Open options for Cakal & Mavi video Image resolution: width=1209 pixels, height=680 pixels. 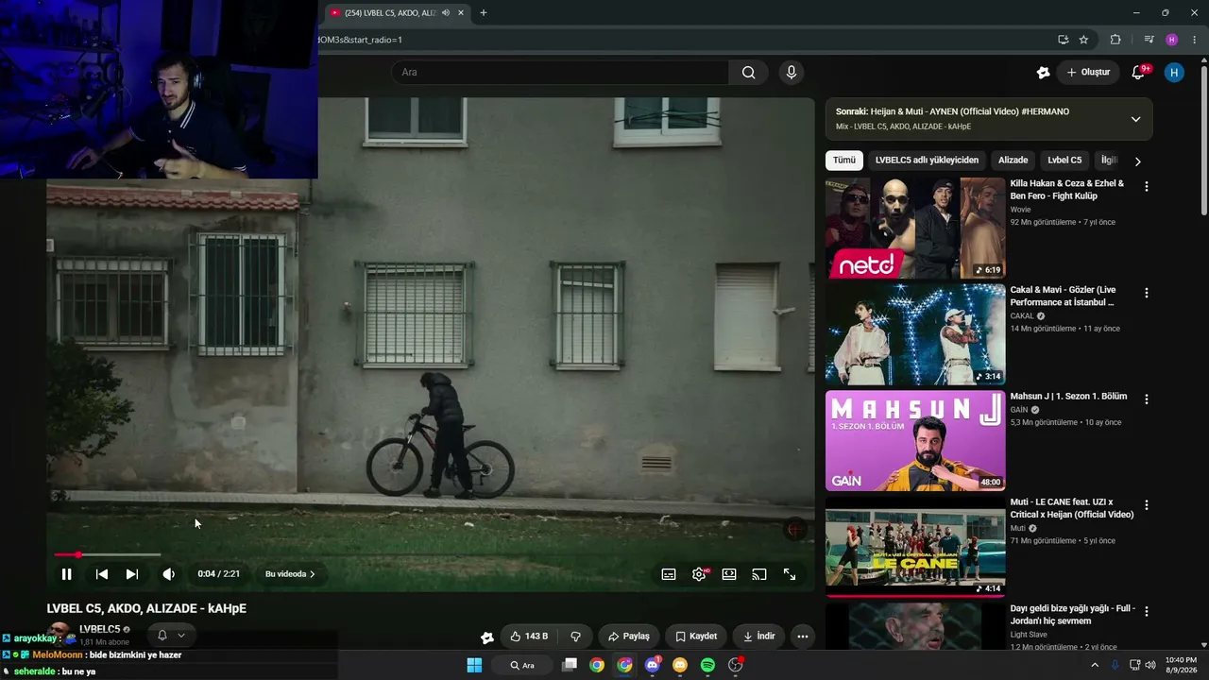[x=1147, y=294]
